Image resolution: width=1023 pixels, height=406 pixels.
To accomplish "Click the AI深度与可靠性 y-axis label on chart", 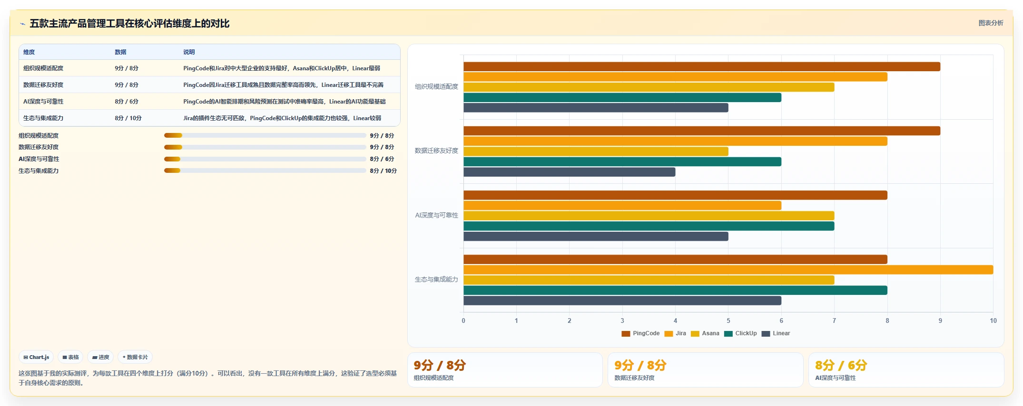I will pos(436,215).
